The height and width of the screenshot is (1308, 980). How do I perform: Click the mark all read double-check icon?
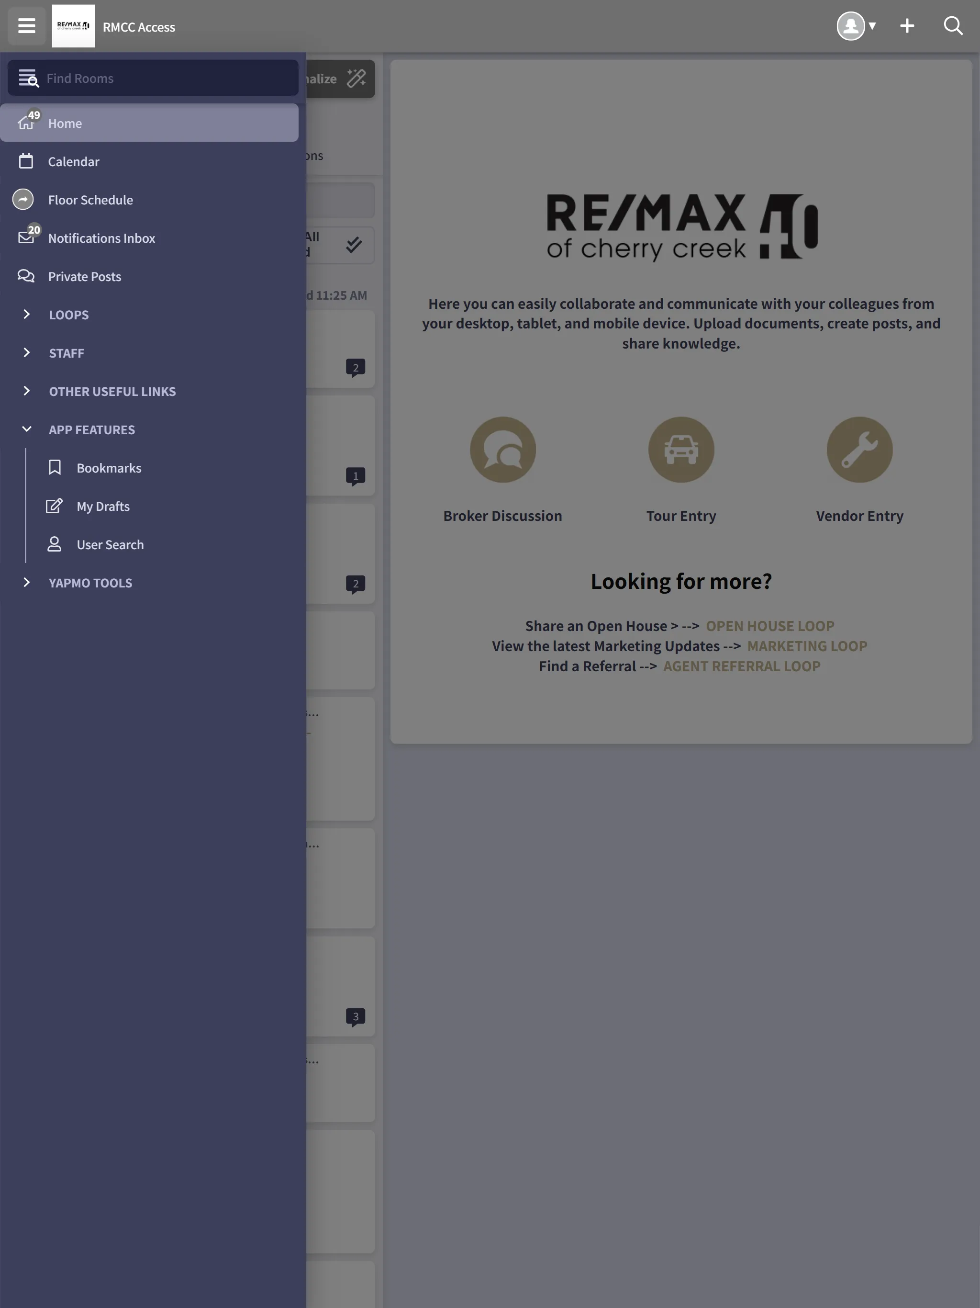pyautogui.click(x=354, y=245)
